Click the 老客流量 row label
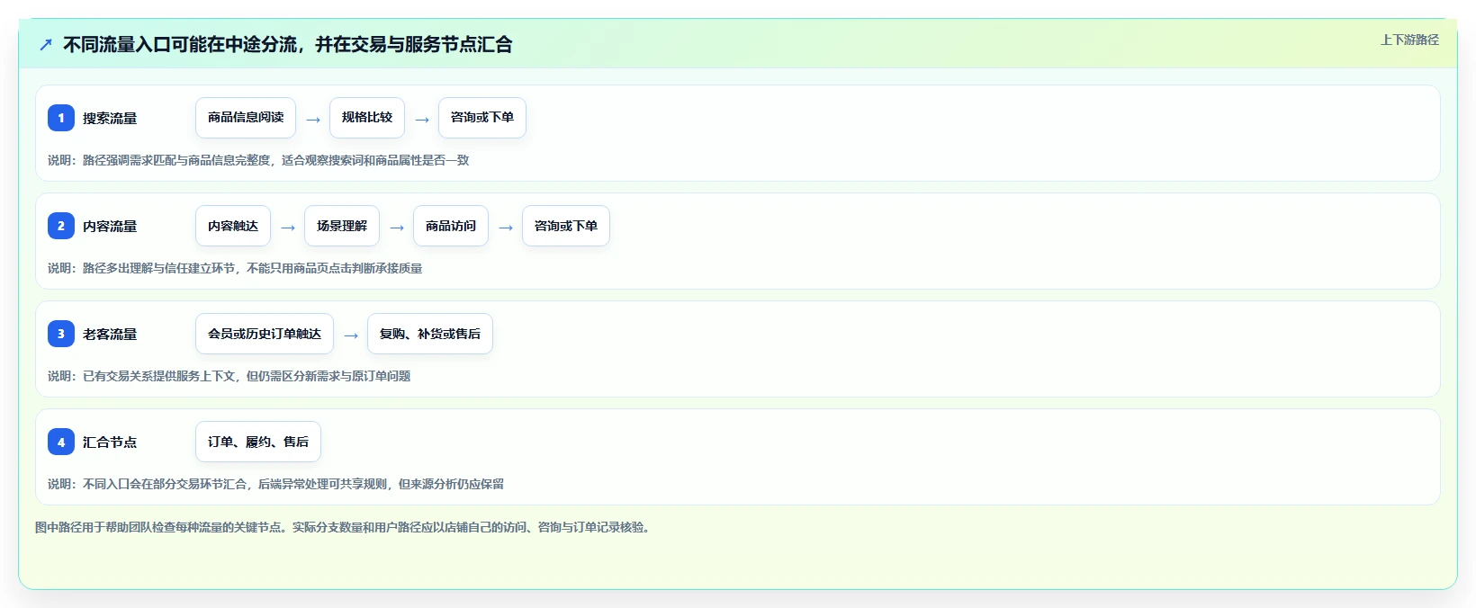 [110, 334]
